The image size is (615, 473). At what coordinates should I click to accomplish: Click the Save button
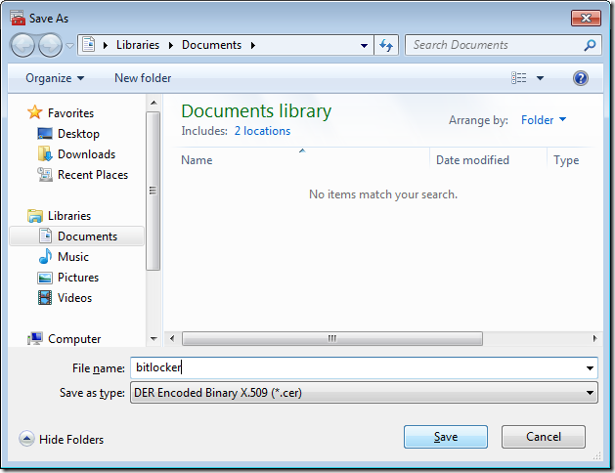(445, 437)
